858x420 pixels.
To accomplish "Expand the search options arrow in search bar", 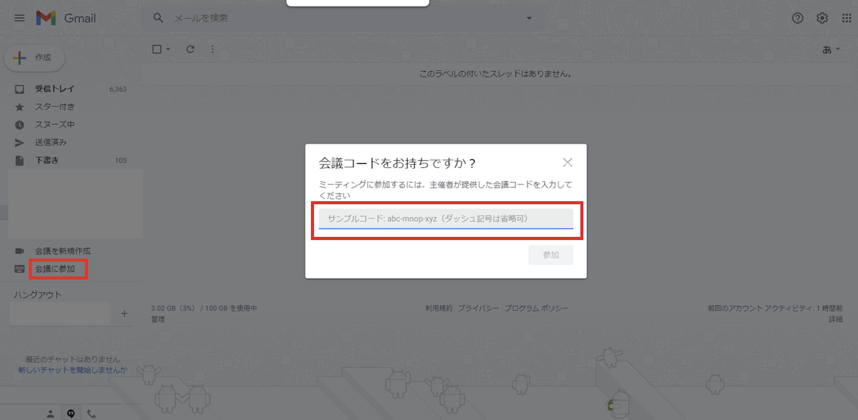I will 529,18.
